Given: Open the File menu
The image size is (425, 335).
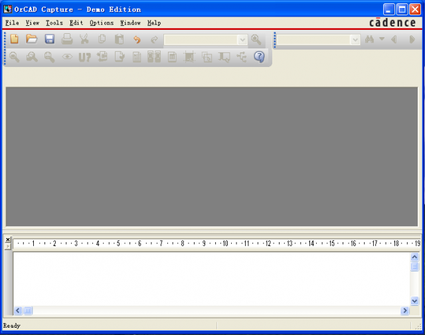Looking at the screenshot, I should coord(12,23).
